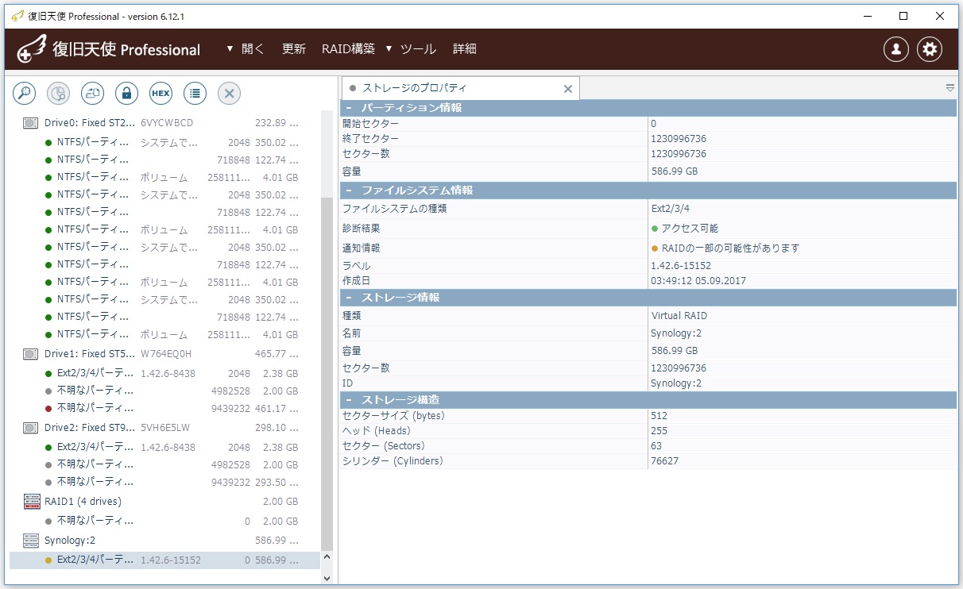This screenshot has height=589, width=963.
Task: Close the ストレージのプロパティ tab
Action: (568, 89)
